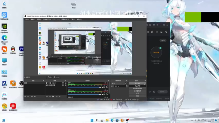Viewport: 219px width, 123px height.
Task: Adjust the first mixer channel volume slider
Action: (x=84, y=87)
